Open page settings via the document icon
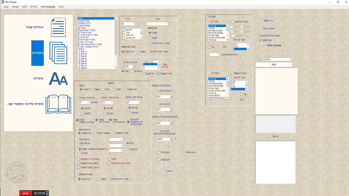This screenshot has width=349, height=196. pyautogui.click(x=58, y=27)
